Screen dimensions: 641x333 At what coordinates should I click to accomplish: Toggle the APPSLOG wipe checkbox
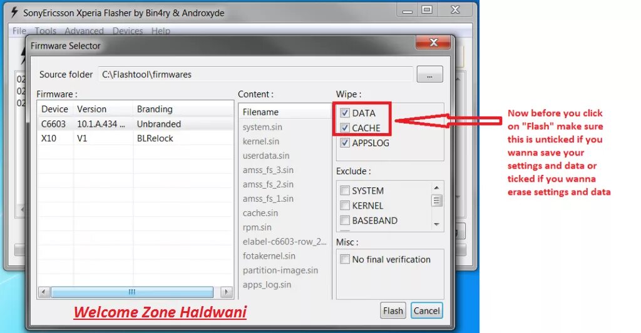coord(345,143)
